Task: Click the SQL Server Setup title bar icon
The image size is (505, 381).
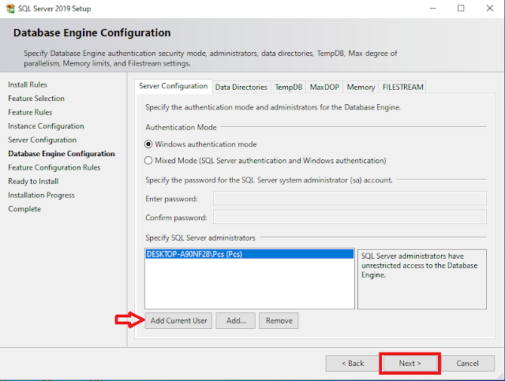Action: 10,9
